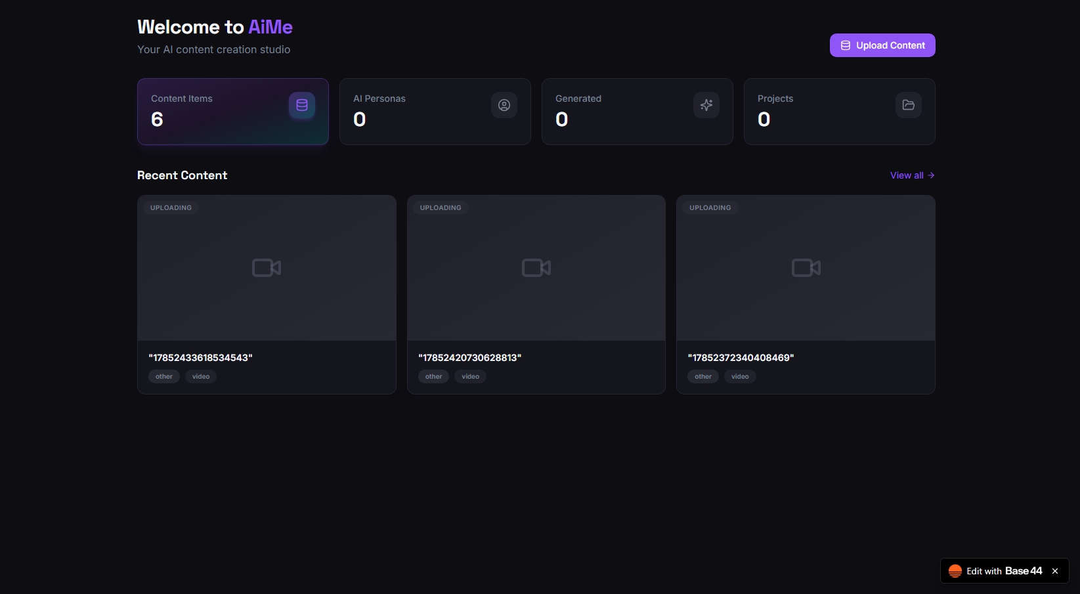Click "Your AI content creation studio" subtitle

(x=214, y=49)
